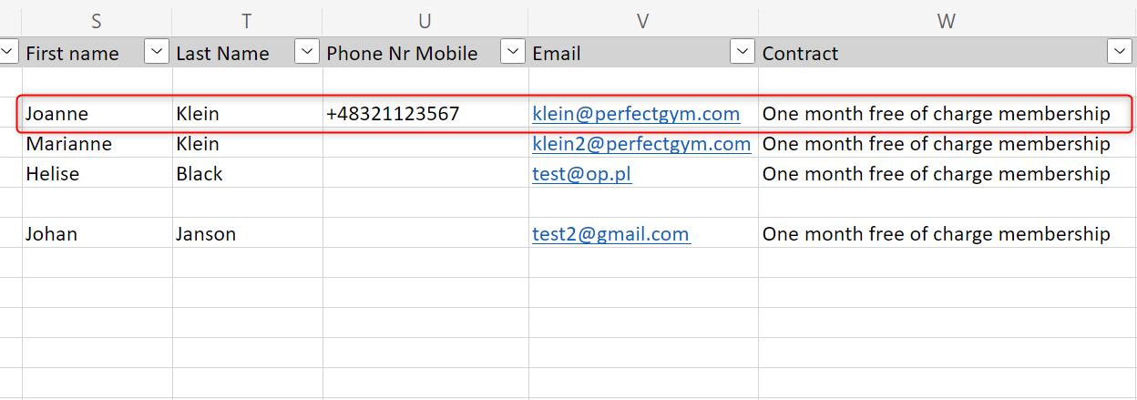
Task: Select column W header
Action: [x=946, y=20]
